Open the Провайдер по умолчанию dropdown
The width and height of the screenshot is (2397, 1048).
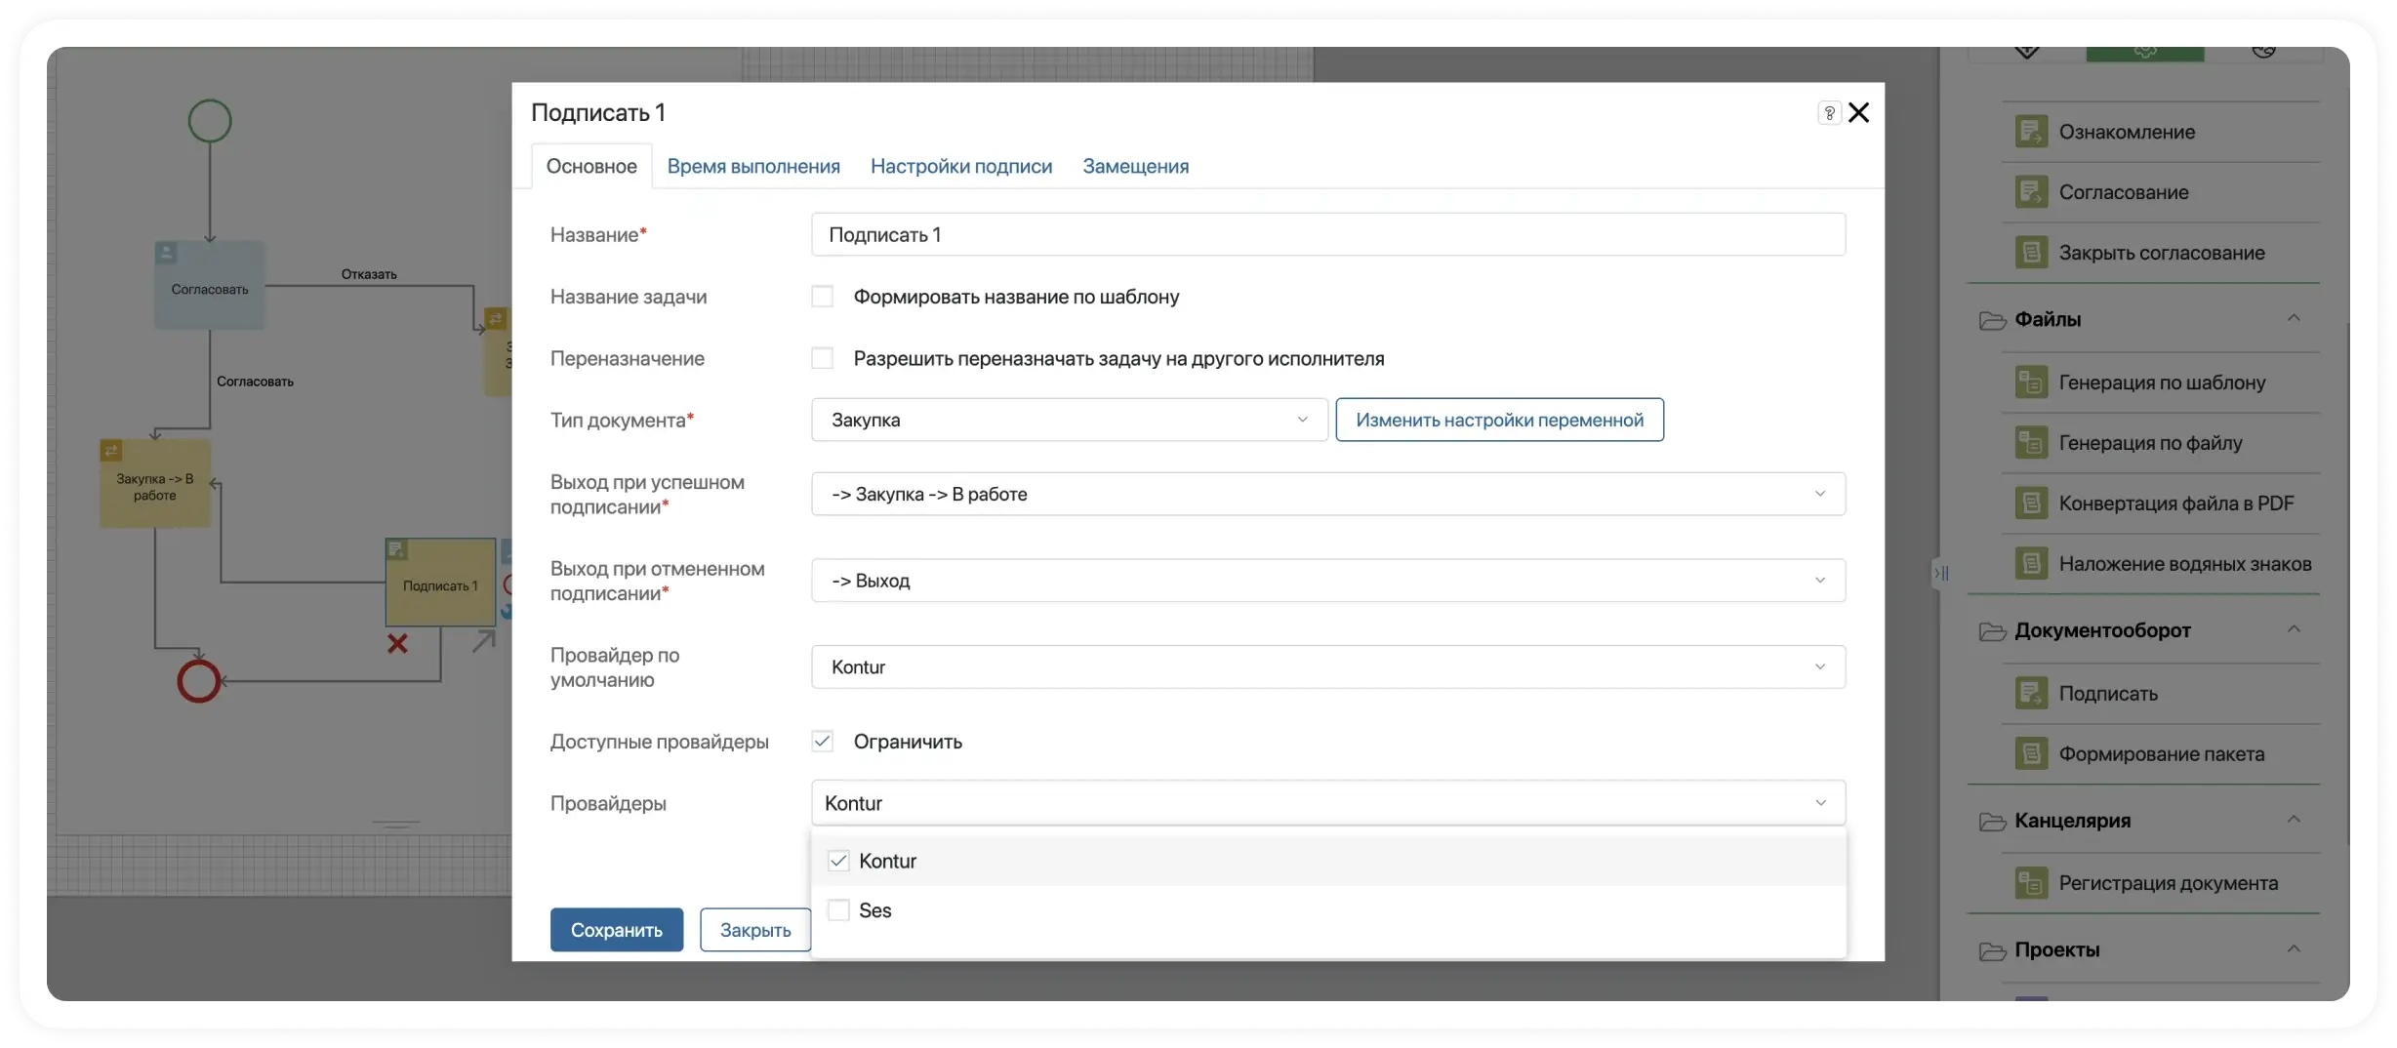1327,667
